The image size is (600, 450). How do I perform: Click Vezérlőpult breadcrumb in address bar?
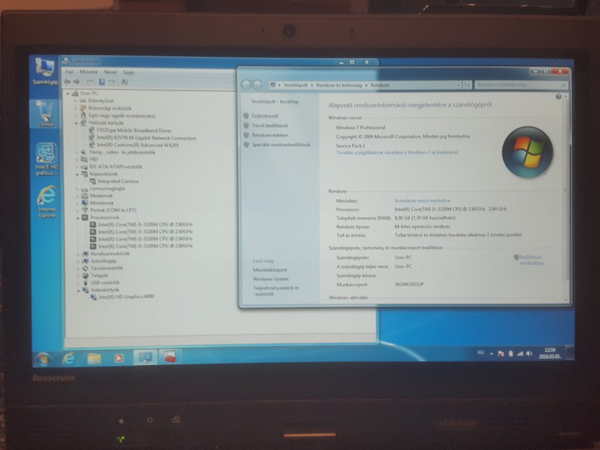(x=296, y=86)
